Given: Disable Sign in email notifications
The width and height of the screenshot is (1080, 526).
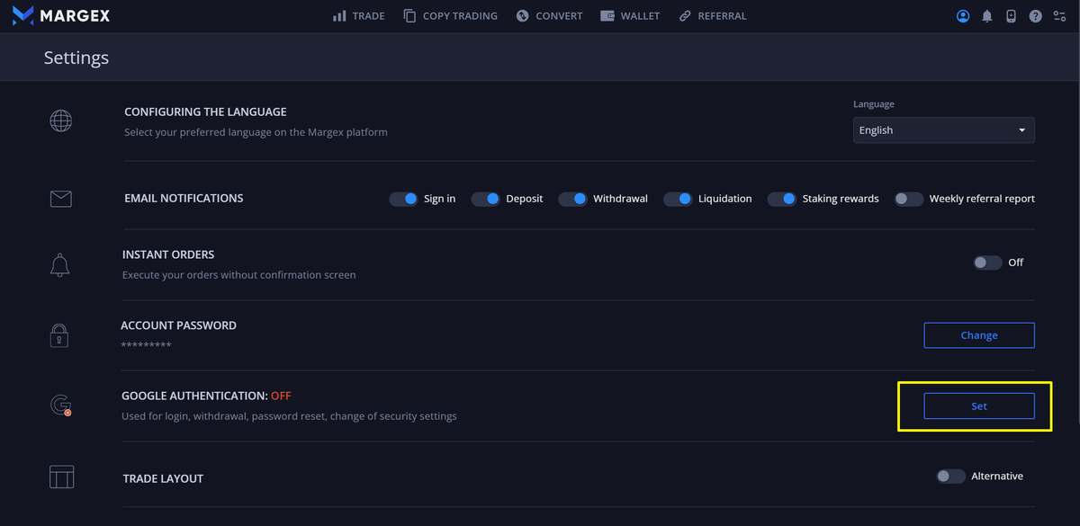Looking at the screenshot, I should 404,199.
